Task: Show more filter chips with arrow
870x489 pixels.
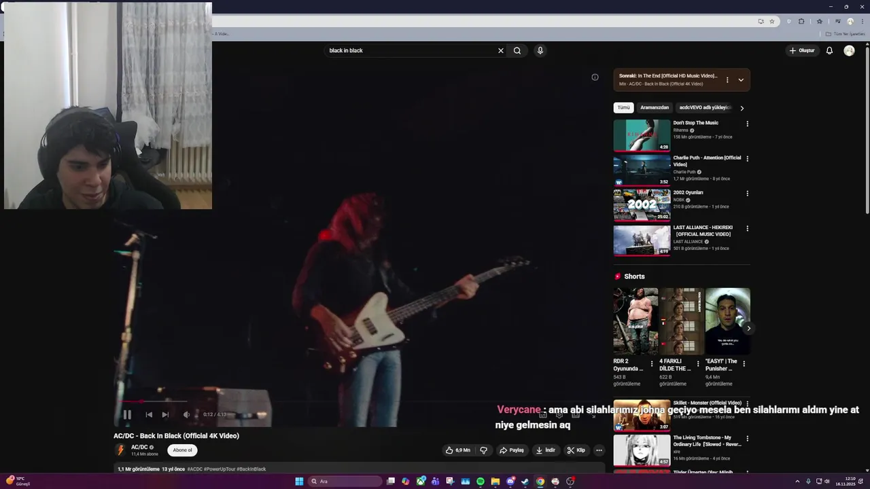Action: pyautogui.click(x=742, y=108)
